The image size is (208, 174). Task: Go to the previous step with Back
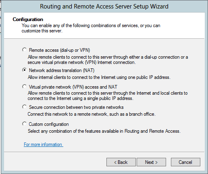click(121, 162)
